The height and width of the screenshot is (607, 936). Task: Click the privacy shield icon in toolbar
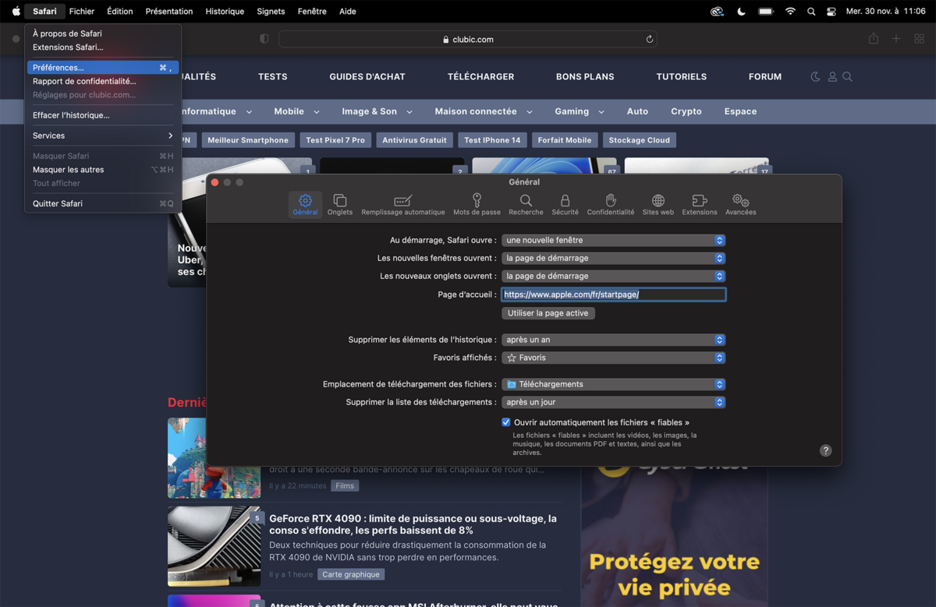[264, 39]
